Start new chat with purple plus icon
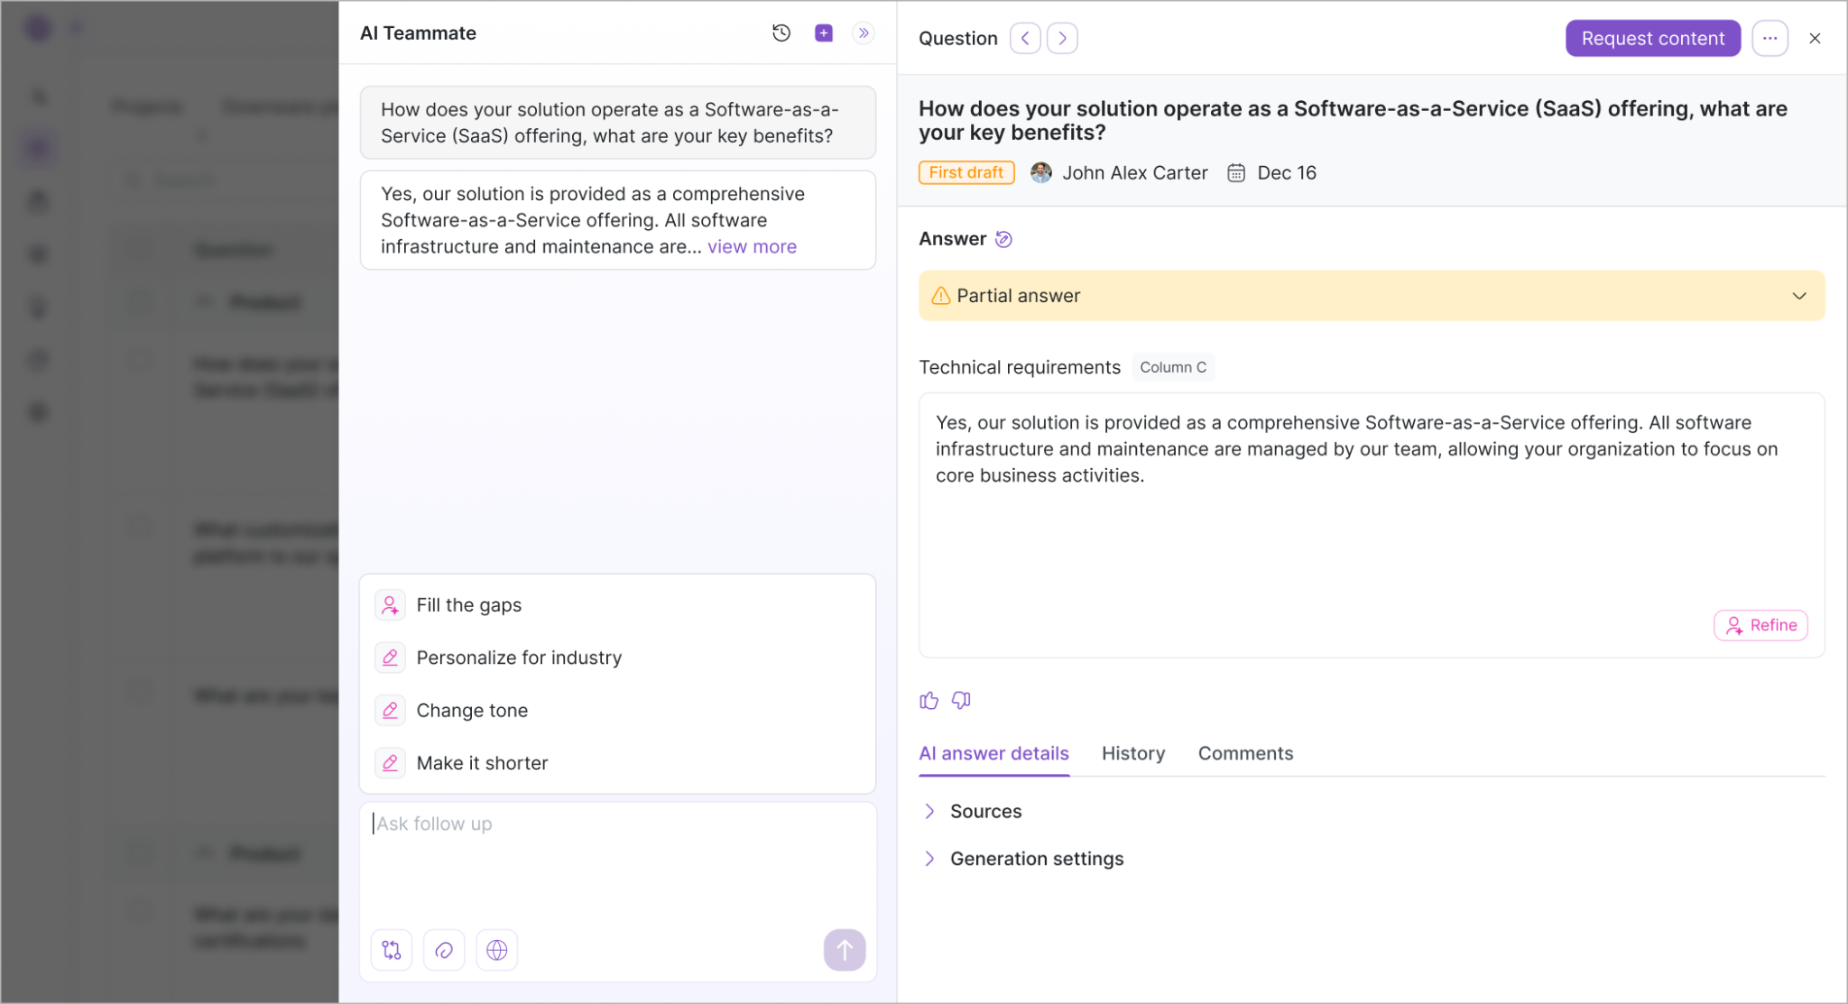1848x1004 pixels. click(x=824, y=33)
